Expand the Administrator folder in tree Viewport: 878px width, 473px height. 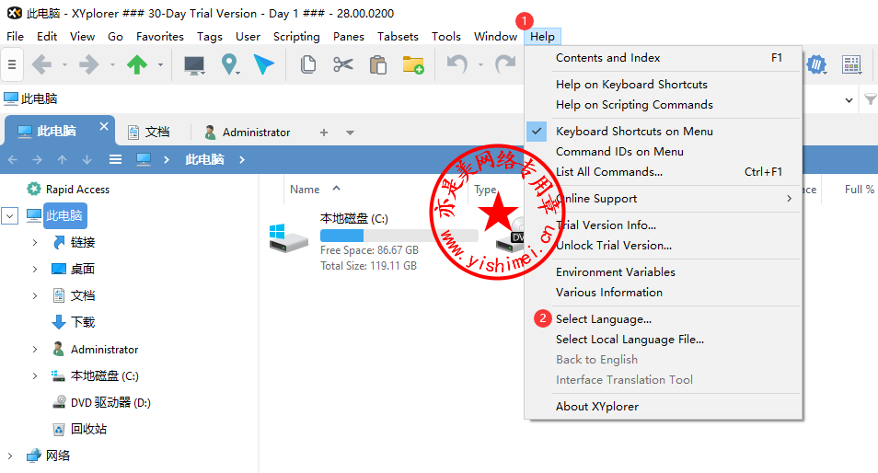35,350
